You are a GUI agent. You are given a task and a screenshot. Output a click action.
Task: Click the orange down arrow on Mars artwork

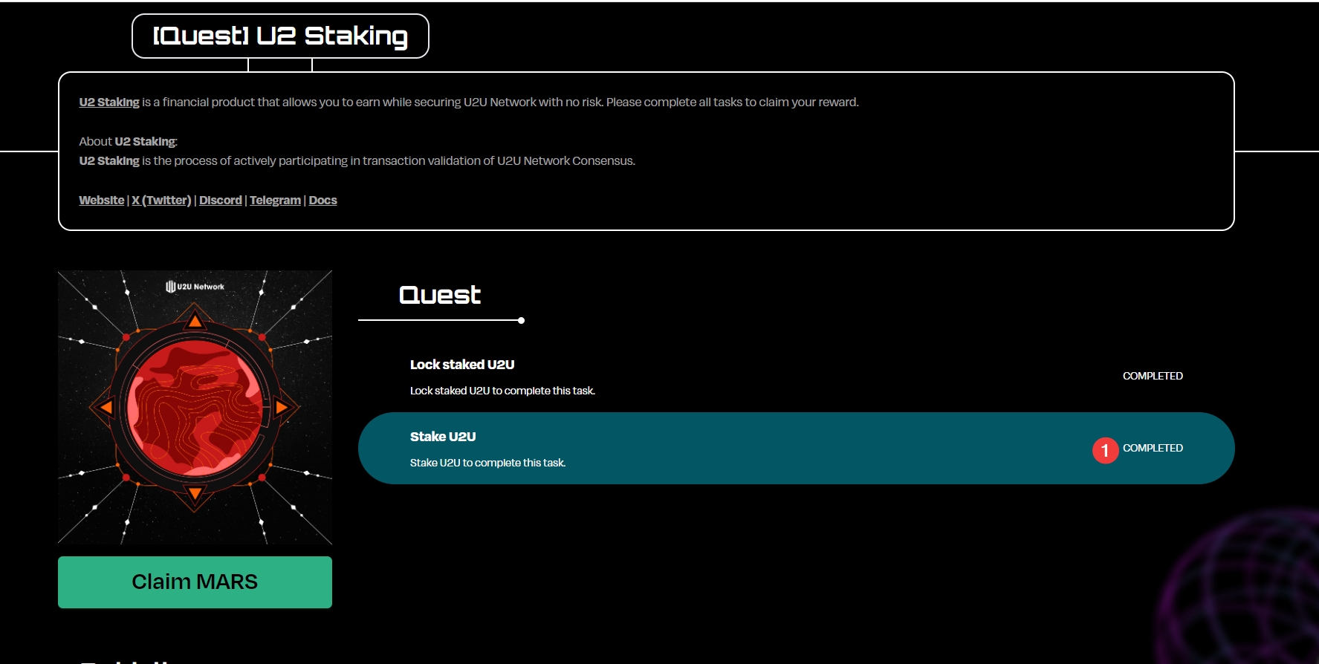(x=195, y=493)
